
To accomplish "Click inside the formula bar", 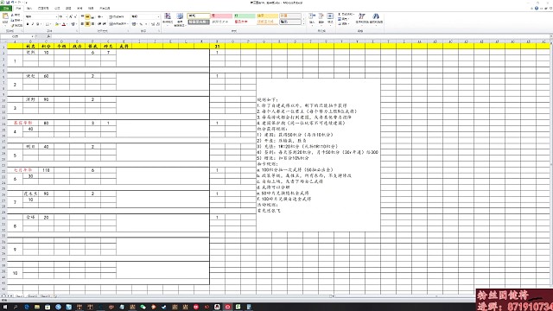I will pyautogui.click(x=300, y=36).
